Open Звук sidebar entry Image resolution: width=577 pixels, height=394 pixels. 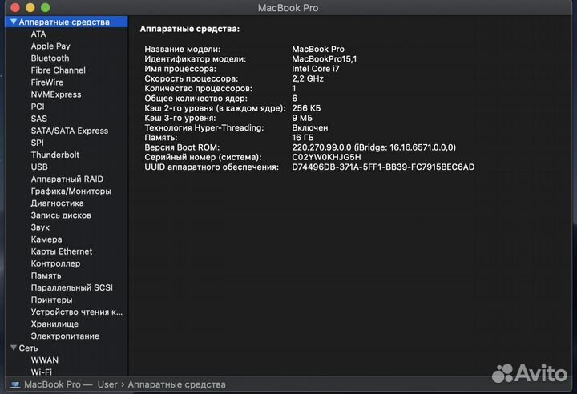[x=40, y=227]
